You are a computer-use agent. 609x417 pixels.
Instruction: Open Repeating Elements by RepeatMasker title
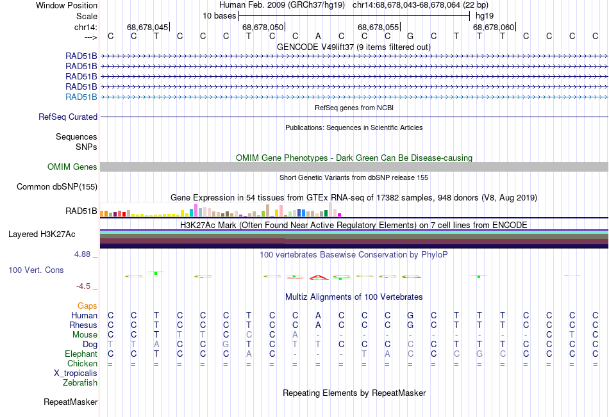[x=354, y=393]
